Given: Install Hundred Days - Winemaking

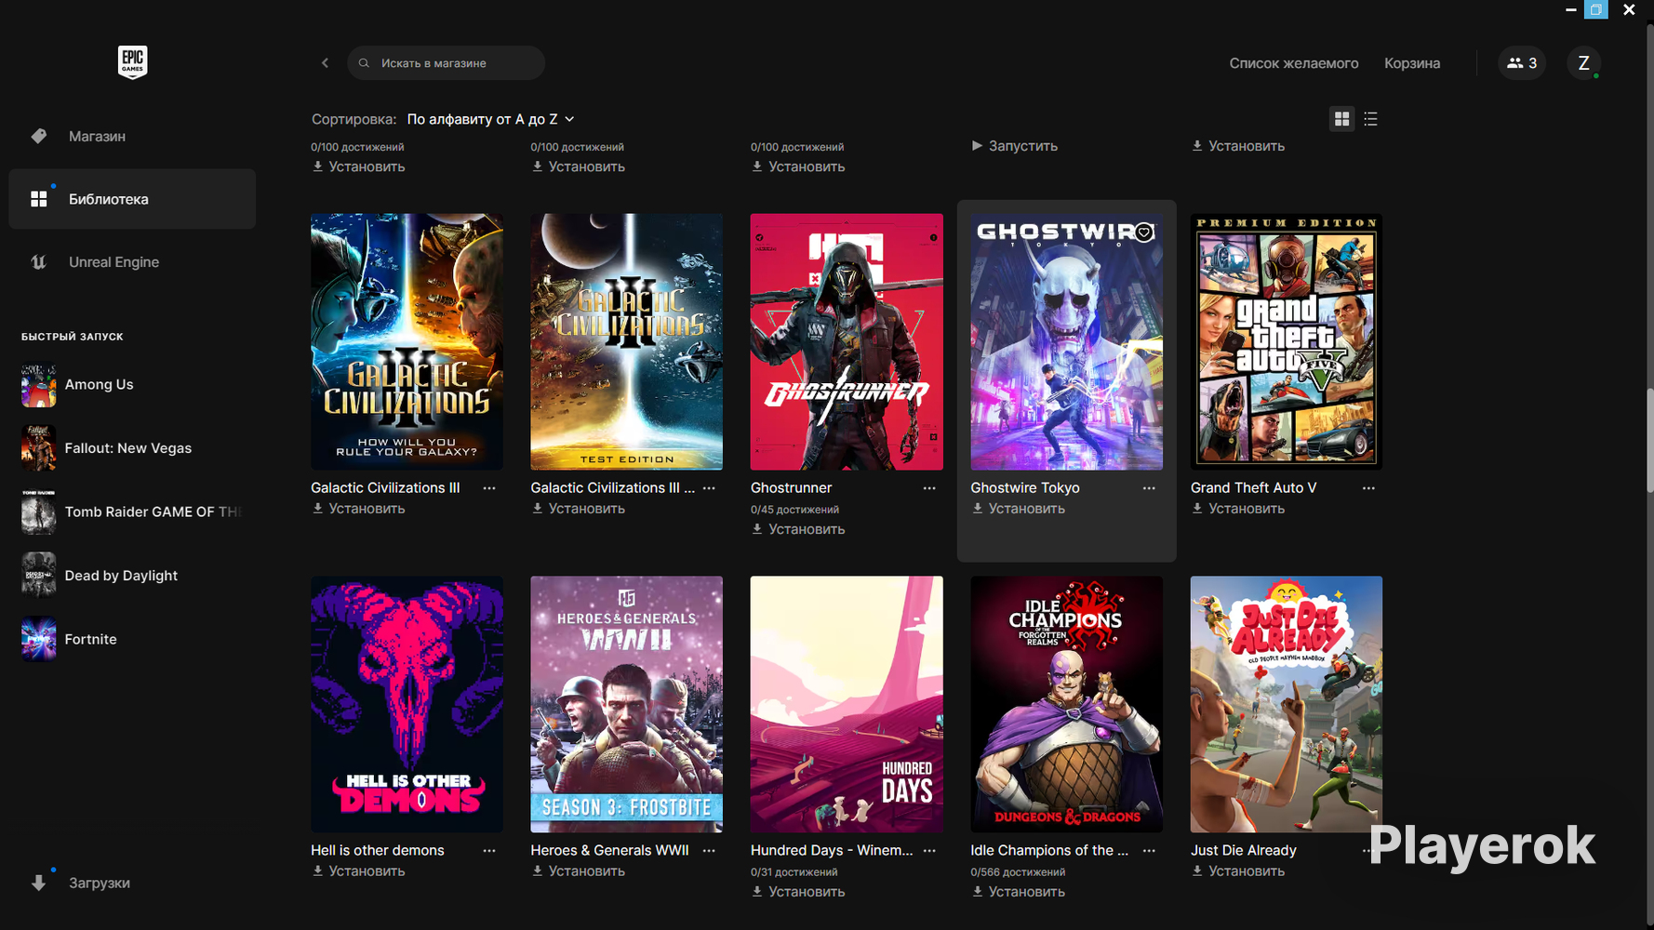Looking at the screenshot, I should [798, 892].
